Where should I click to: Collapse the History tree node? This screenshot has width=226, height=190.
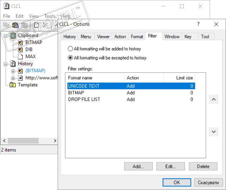point(5,64)
